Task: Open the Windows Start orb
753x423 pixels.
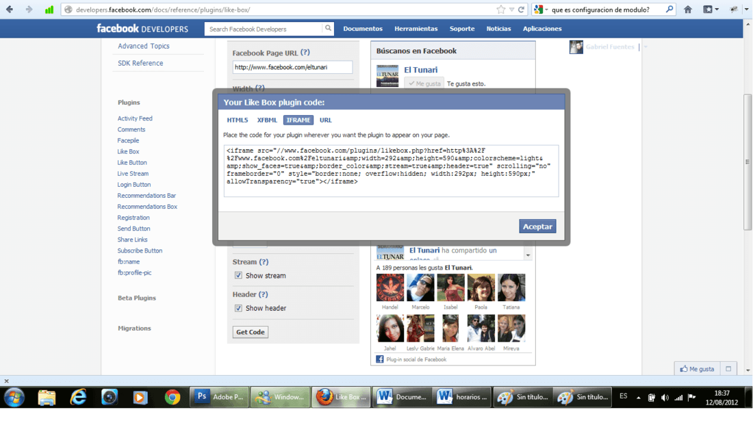Action: point(14,397)
